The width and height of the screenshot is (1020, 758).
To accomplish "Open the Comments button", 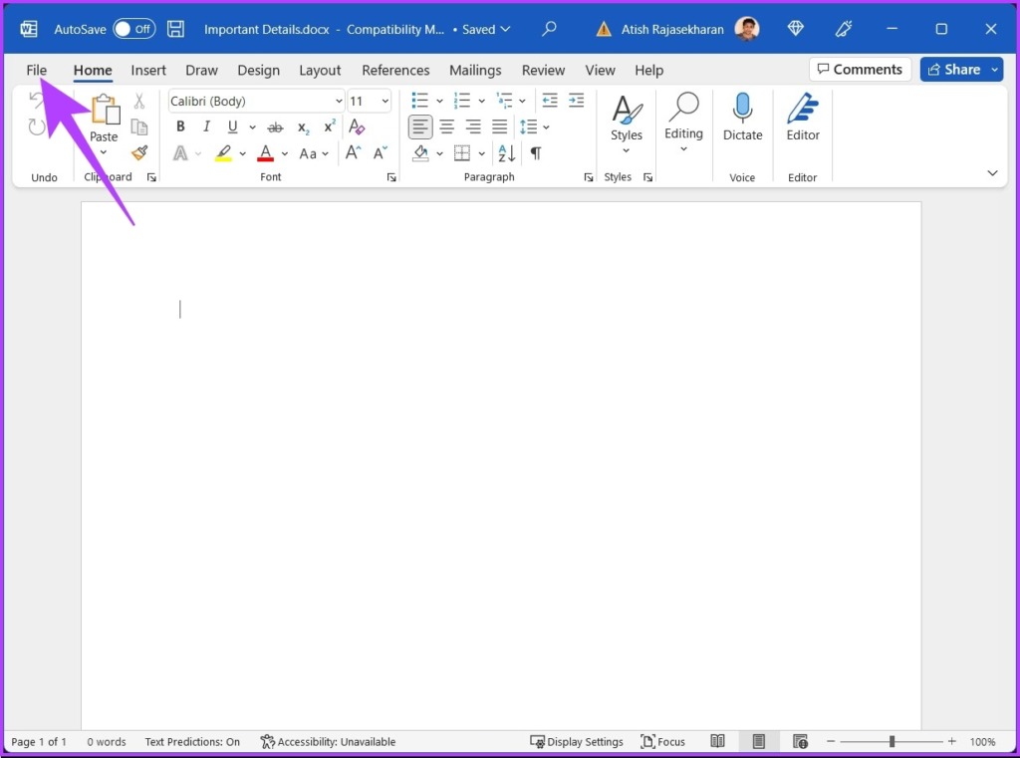I will click(860, 70).
